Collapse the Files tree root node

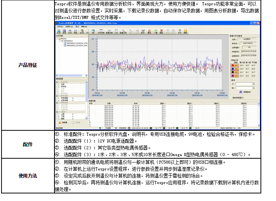tap(57, 39)
